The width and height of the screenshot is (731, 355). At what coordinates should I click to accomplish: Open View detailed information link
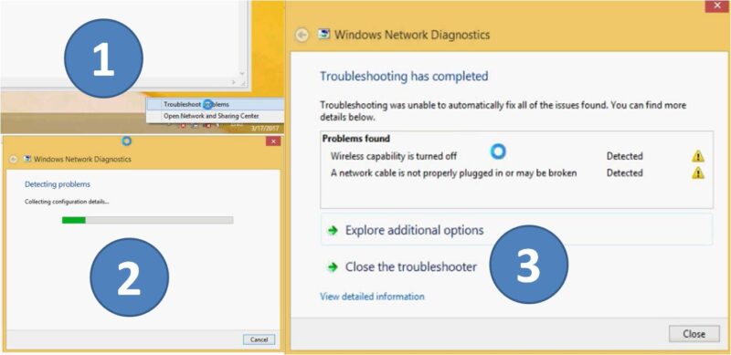tap(372, 297)
